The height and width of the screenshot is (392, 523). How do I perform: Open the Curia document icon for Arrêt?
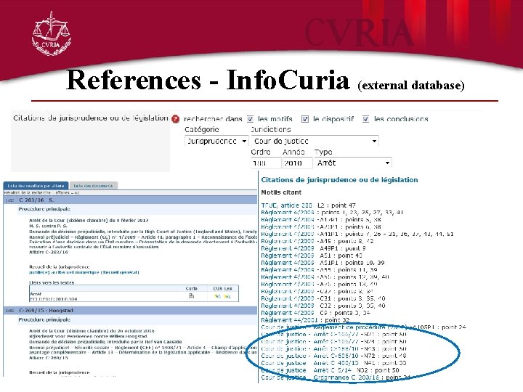point(192,296)
